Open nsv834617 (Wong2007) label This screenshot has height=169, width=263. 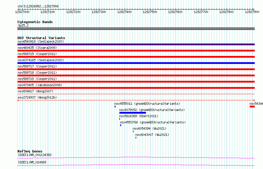click(x=35, y=91)
